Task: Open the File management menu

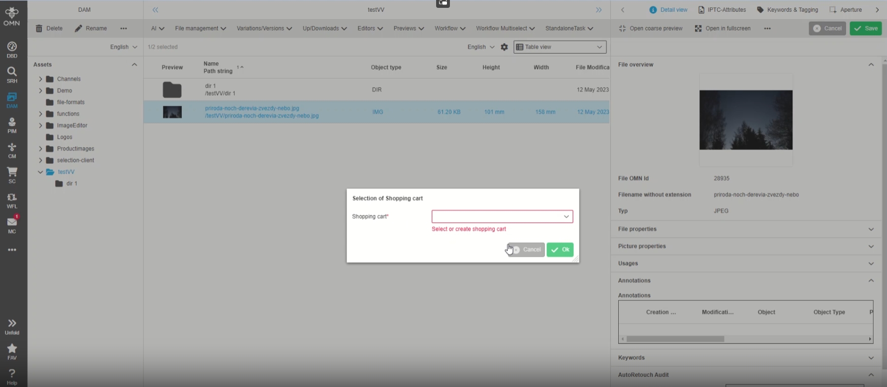Action: [x=200, y=29]
